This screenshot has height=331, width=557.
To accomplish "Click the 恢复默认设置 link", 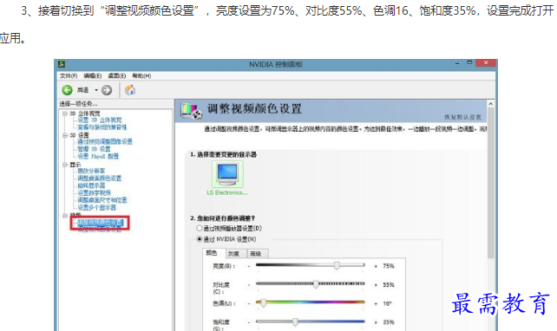I will coord(462,117).
